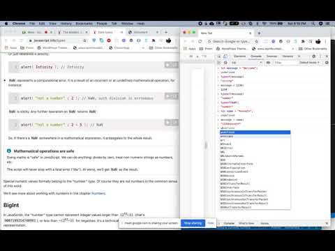Clear the console with the clear icon
Image resolution: width=335 pixels, height=251 pixels.
pyautogui.click(x=225, y=63)
